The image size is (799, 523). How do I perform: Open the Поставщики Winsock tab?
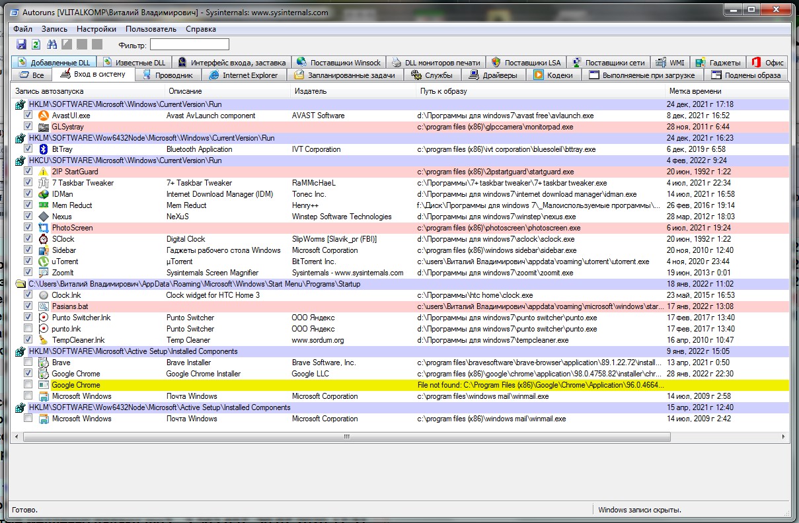338,63
